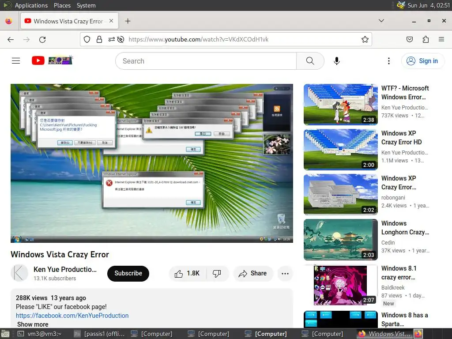Open robongani Windows XP Crazy Error thumbnail
The height and width of the screenshot is (339, 452).
tap(340, 195)
